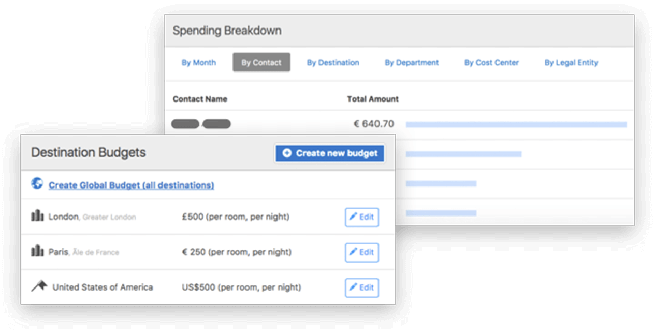Screen dimensions: 655x331
Task: Click the United States flag icon
Action: tap(39, 286)
